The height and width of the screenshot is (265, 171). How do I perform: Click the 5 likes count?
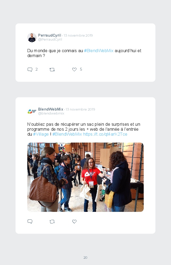coord(81,69)
